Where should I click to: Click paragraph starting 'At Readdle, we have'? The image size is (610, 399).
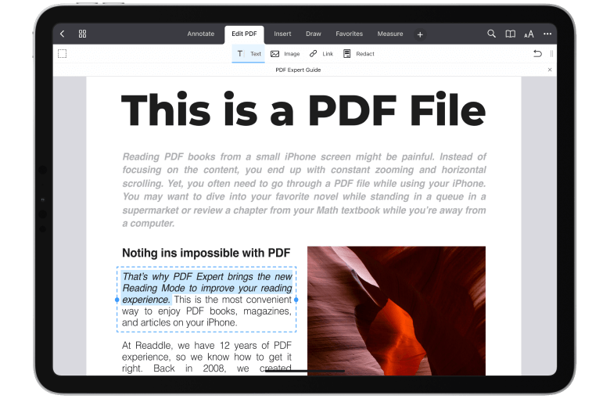[x=206, y=357]
